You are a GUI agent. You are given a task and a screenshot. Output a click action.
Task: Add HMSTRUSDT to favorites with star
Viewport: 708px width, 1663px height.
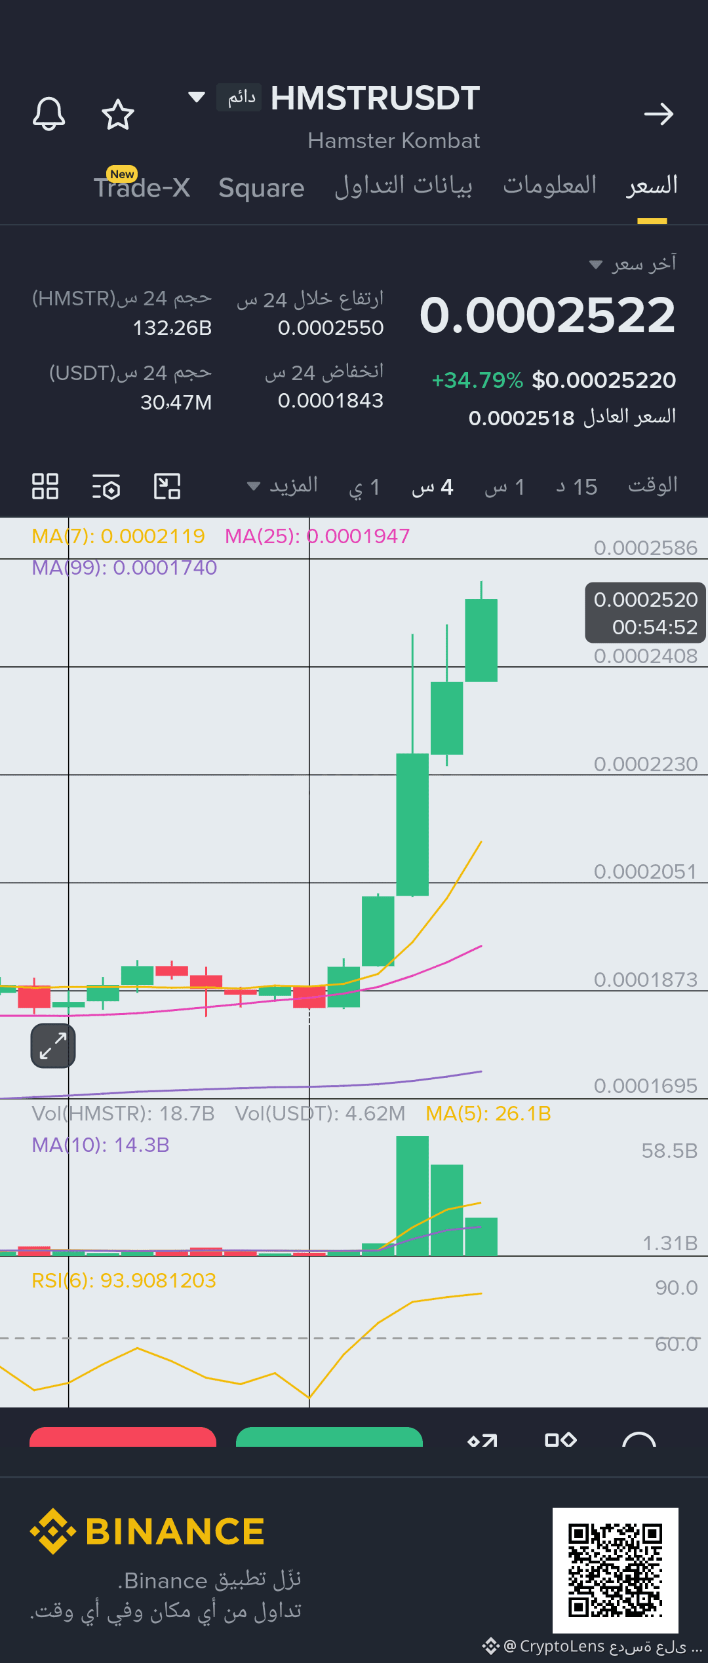coord(118,114)
